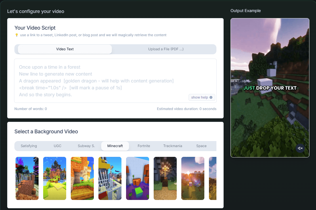Image resolution: width=316 pixels, height=210 pixels.
Task: Choose the Subway S. background tab
Action: pyautogui.click(x=86, y=146)
